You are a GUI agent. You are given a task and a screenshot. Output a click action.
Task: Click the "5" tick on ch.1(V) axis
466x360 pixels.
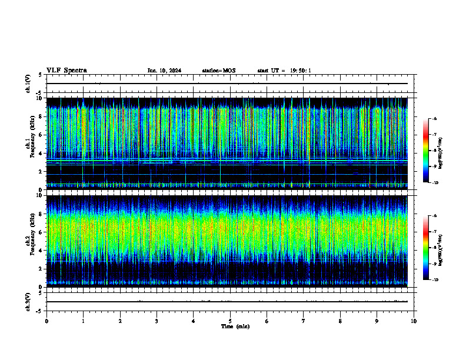[x=41, y=75]
